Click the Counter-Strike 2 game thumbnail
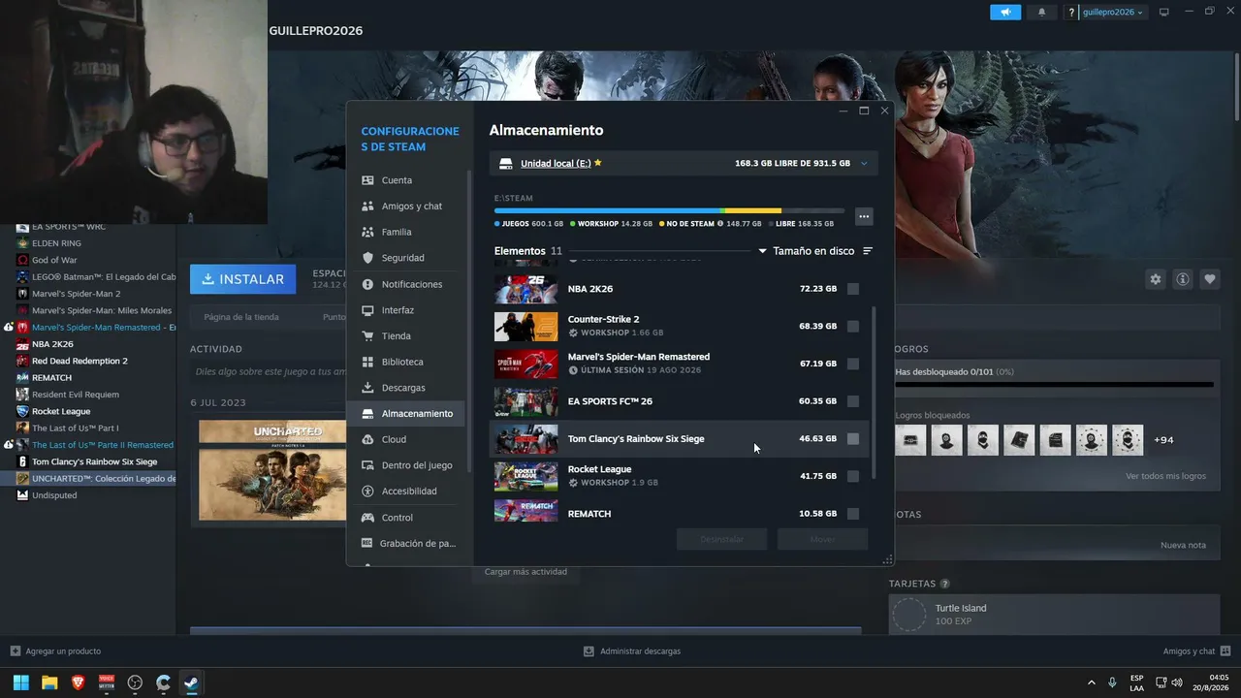This screenshot has height=698, width=1241. coord(525,327)
